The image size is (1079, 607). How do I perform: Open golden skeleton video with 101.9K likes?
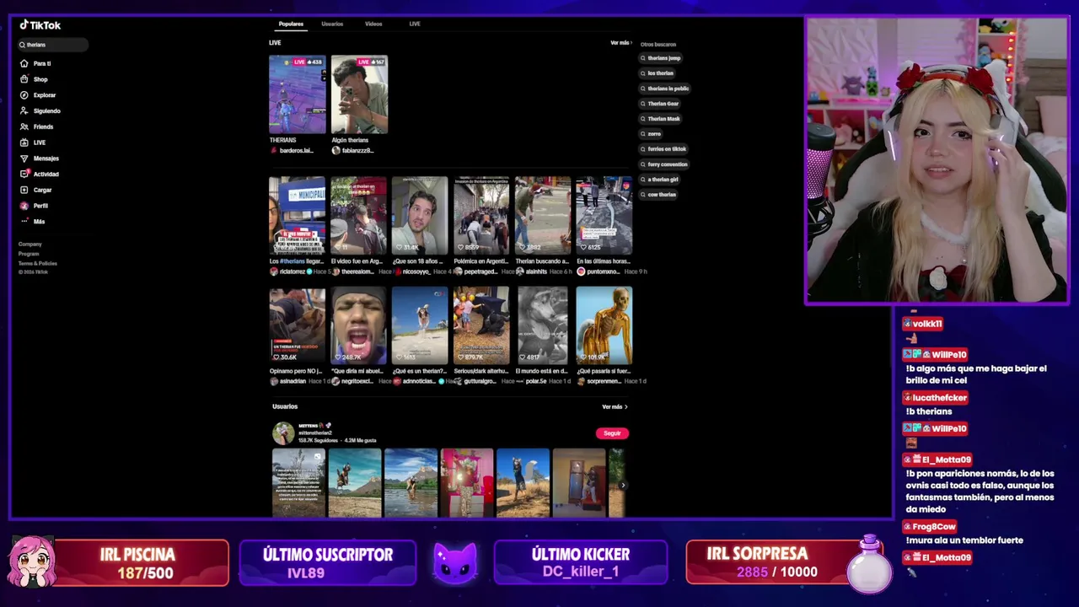pyautogui.click(x=604, y=325)
